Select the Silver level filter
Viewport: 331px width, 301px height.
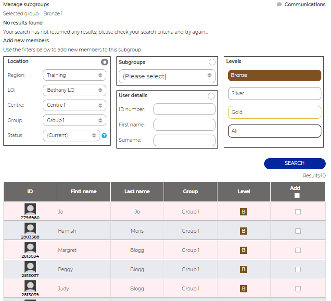[x=274, y=93]
